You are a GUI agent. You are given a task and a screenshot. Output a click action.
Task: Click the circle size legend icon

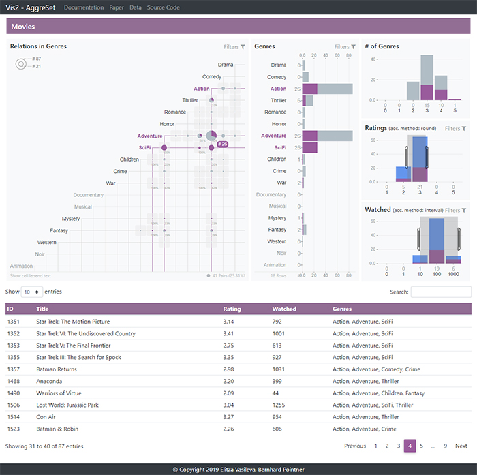click(21, 63)
